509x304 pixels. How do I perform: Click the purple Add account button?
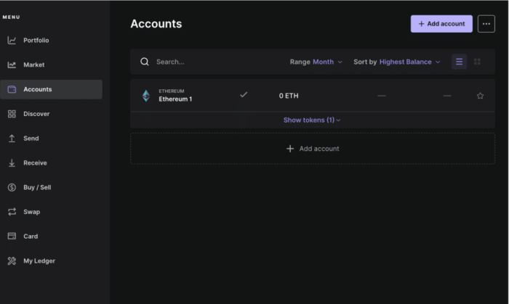pos(441,24)
